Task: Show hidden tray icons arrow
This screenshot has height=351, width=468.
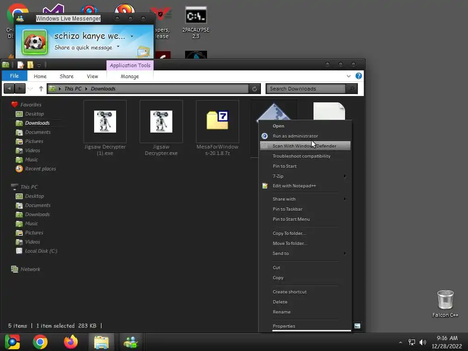Action: [400, 342]
